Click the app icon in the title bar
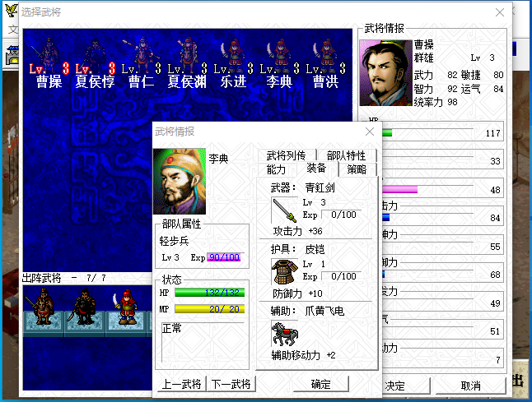Screen dimensions: 532x402 [x=12, y=11]
